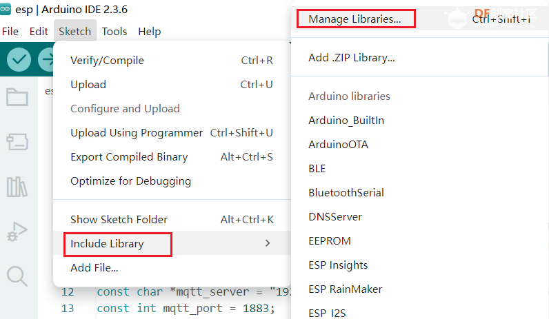
Task: Include the BluetoothSerial library
Action: click(x=419, y=193)
